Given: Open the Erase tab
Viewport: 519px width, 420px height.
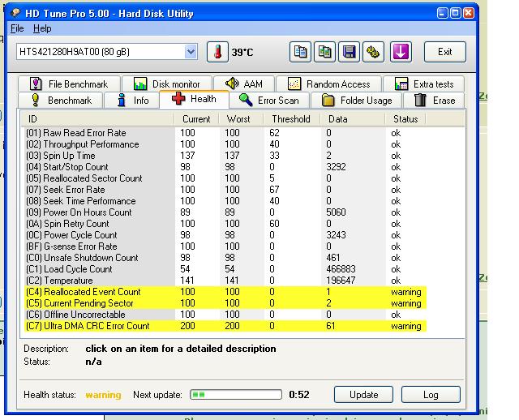Looking at the screenshot, I should coord(434,101).
